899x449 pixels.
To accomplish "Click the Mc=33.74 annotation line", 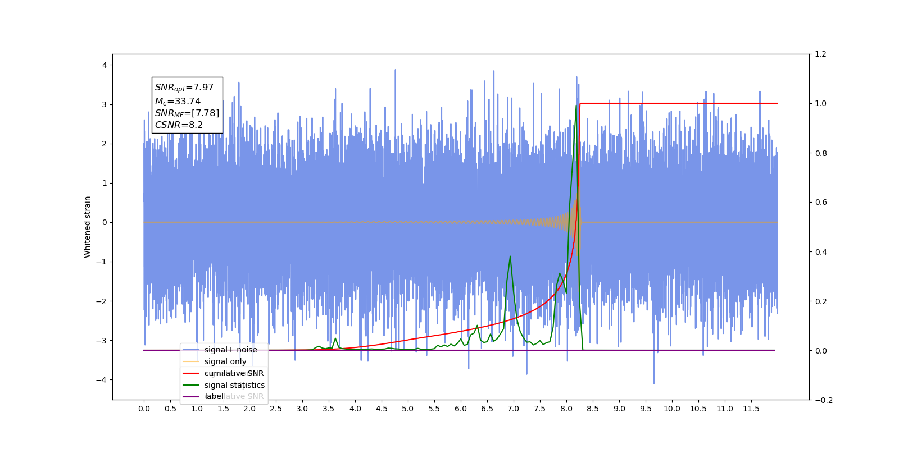I will [178, 101].
